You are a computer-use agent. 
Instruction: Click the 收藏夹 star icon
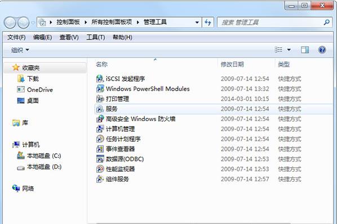[16, 68]
